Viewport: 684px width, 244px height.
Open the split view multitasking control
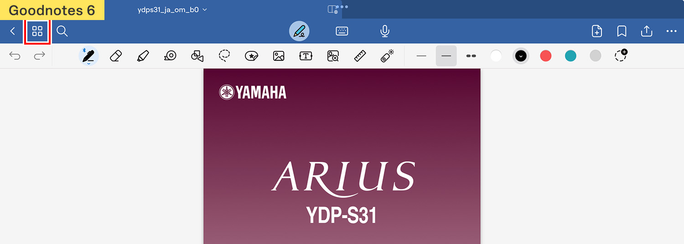click(x=333, y=10)
